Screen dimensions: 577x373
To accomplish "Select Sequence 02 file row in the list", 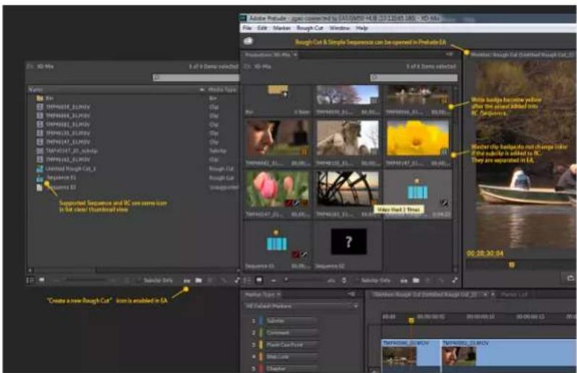I will pos(132,188).
